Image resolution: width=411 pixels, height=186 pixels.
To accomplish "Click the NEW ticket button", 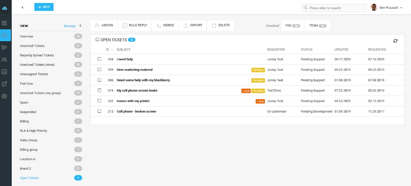I will pyautogui.click(x=44, y=7).
